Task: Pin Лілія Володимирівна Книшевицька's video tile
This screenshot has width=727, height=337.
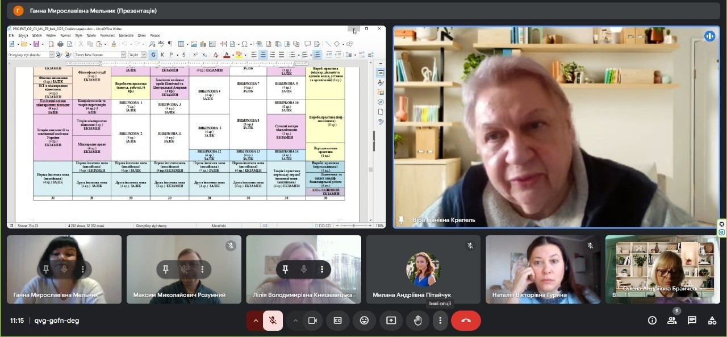Action: point(285,269)
